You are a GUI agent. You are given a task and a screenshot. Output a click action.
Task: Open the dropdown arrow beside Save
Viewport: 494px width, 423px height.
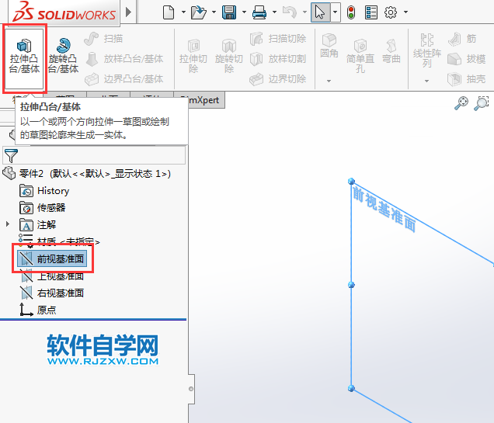(244, 12)
